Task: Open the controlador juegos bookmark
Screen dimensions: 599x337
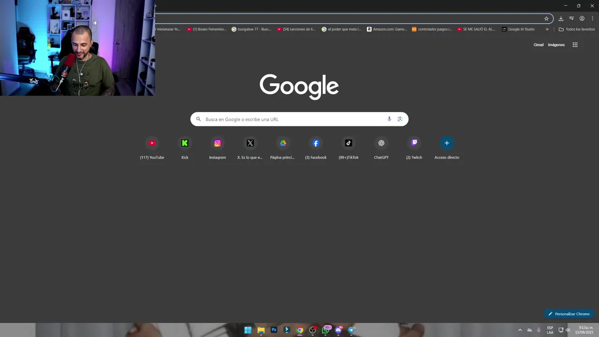Action: pos(431,29)
